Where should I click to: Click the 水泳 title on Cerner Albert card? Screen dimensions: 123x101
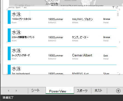(x=16, y=51)
